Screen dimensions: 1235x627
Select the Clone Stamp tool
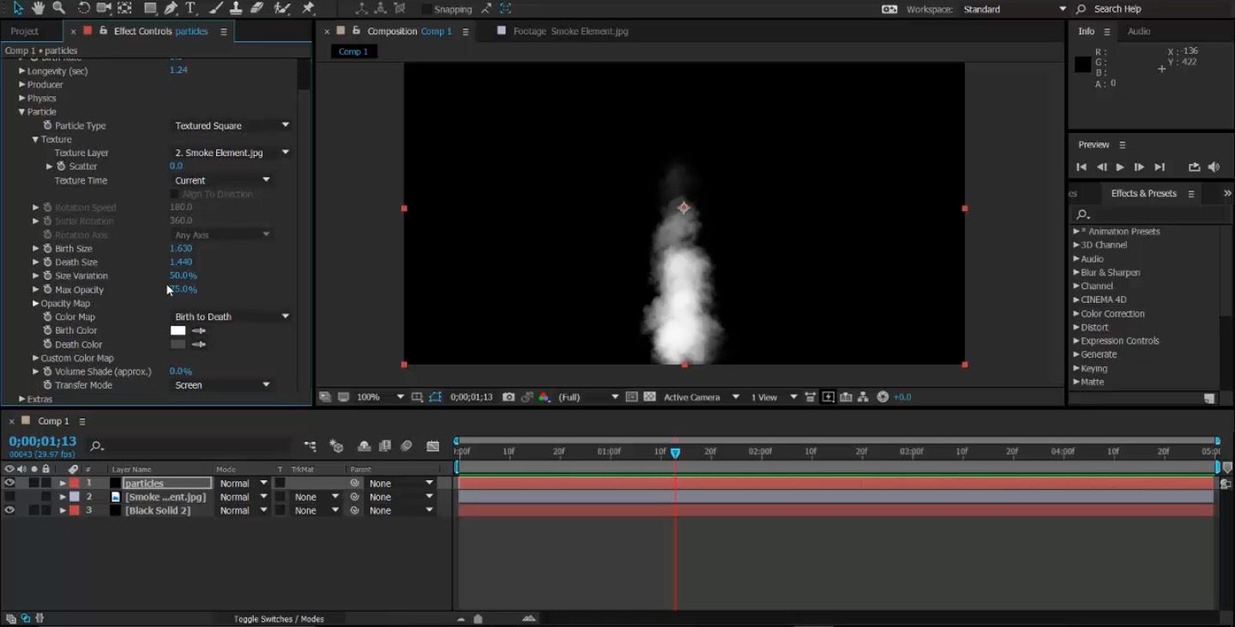coord(236,9)
